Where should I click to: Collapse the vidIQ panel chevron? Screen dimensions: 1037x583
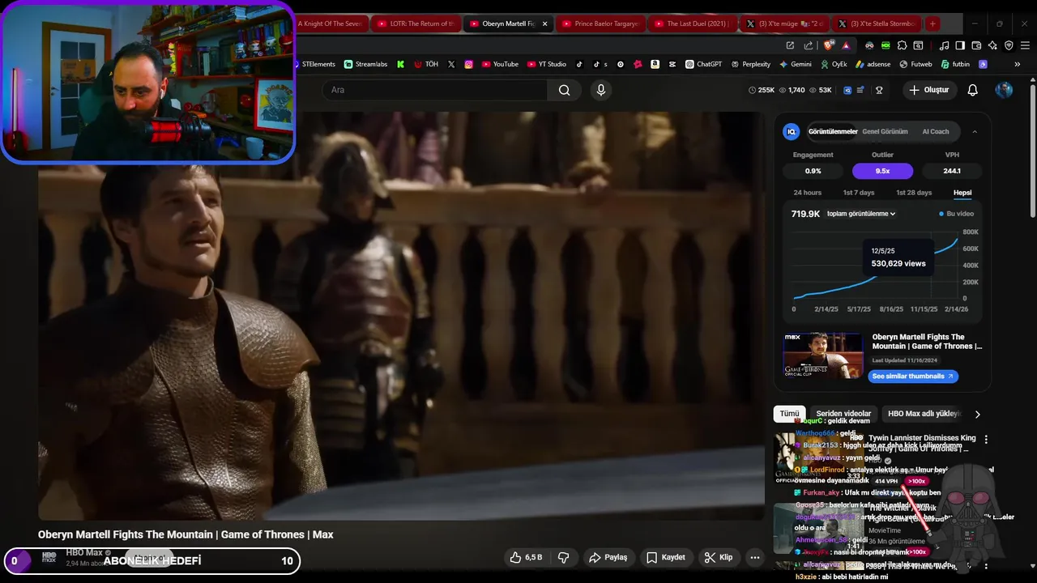(x=975, y=131)
